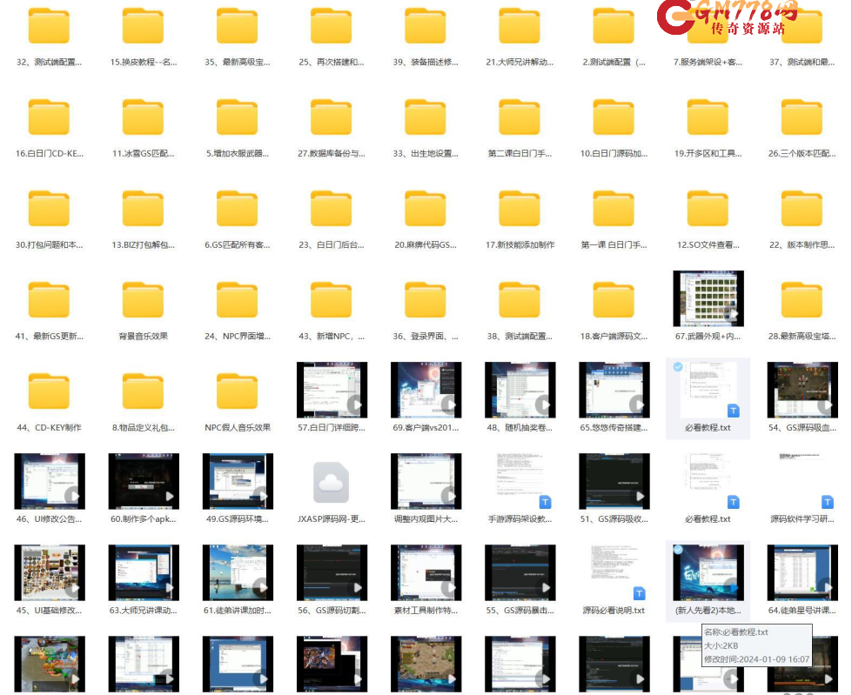Play the 57.白日门详细跨 video

click(x=355, y=404)
